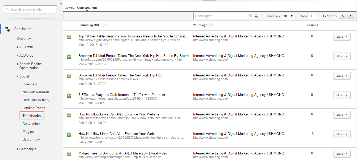Open the Top 10 Inevitable Reasons article link
The width and height of the screenshot is (357, 160).
point(134,36)
